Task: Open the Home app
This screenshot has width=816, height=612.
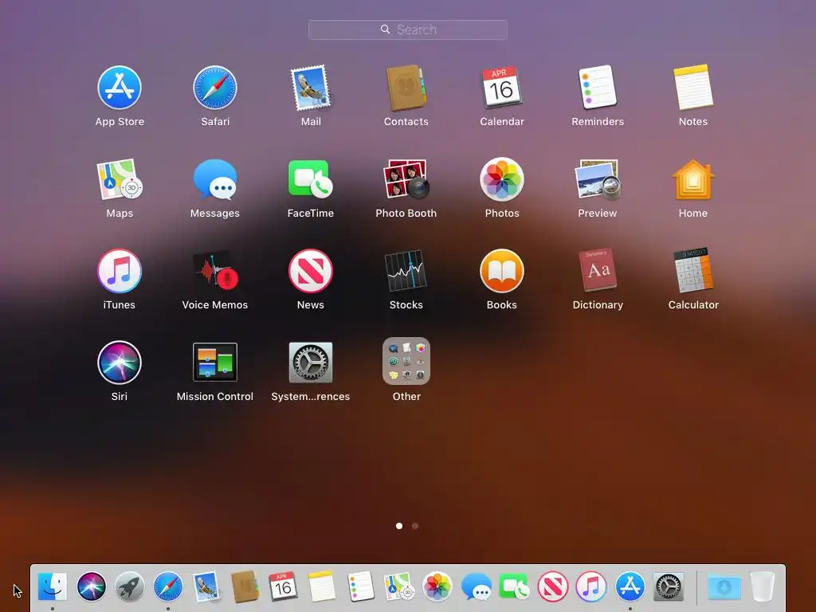Action: pyautogui.click(x=693, y=179)
